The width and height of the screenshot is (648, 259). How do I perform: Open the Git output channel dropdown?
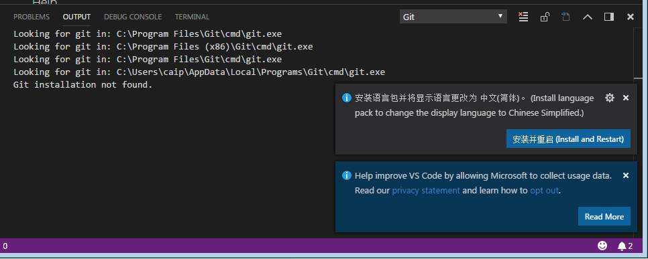[453, 17]
